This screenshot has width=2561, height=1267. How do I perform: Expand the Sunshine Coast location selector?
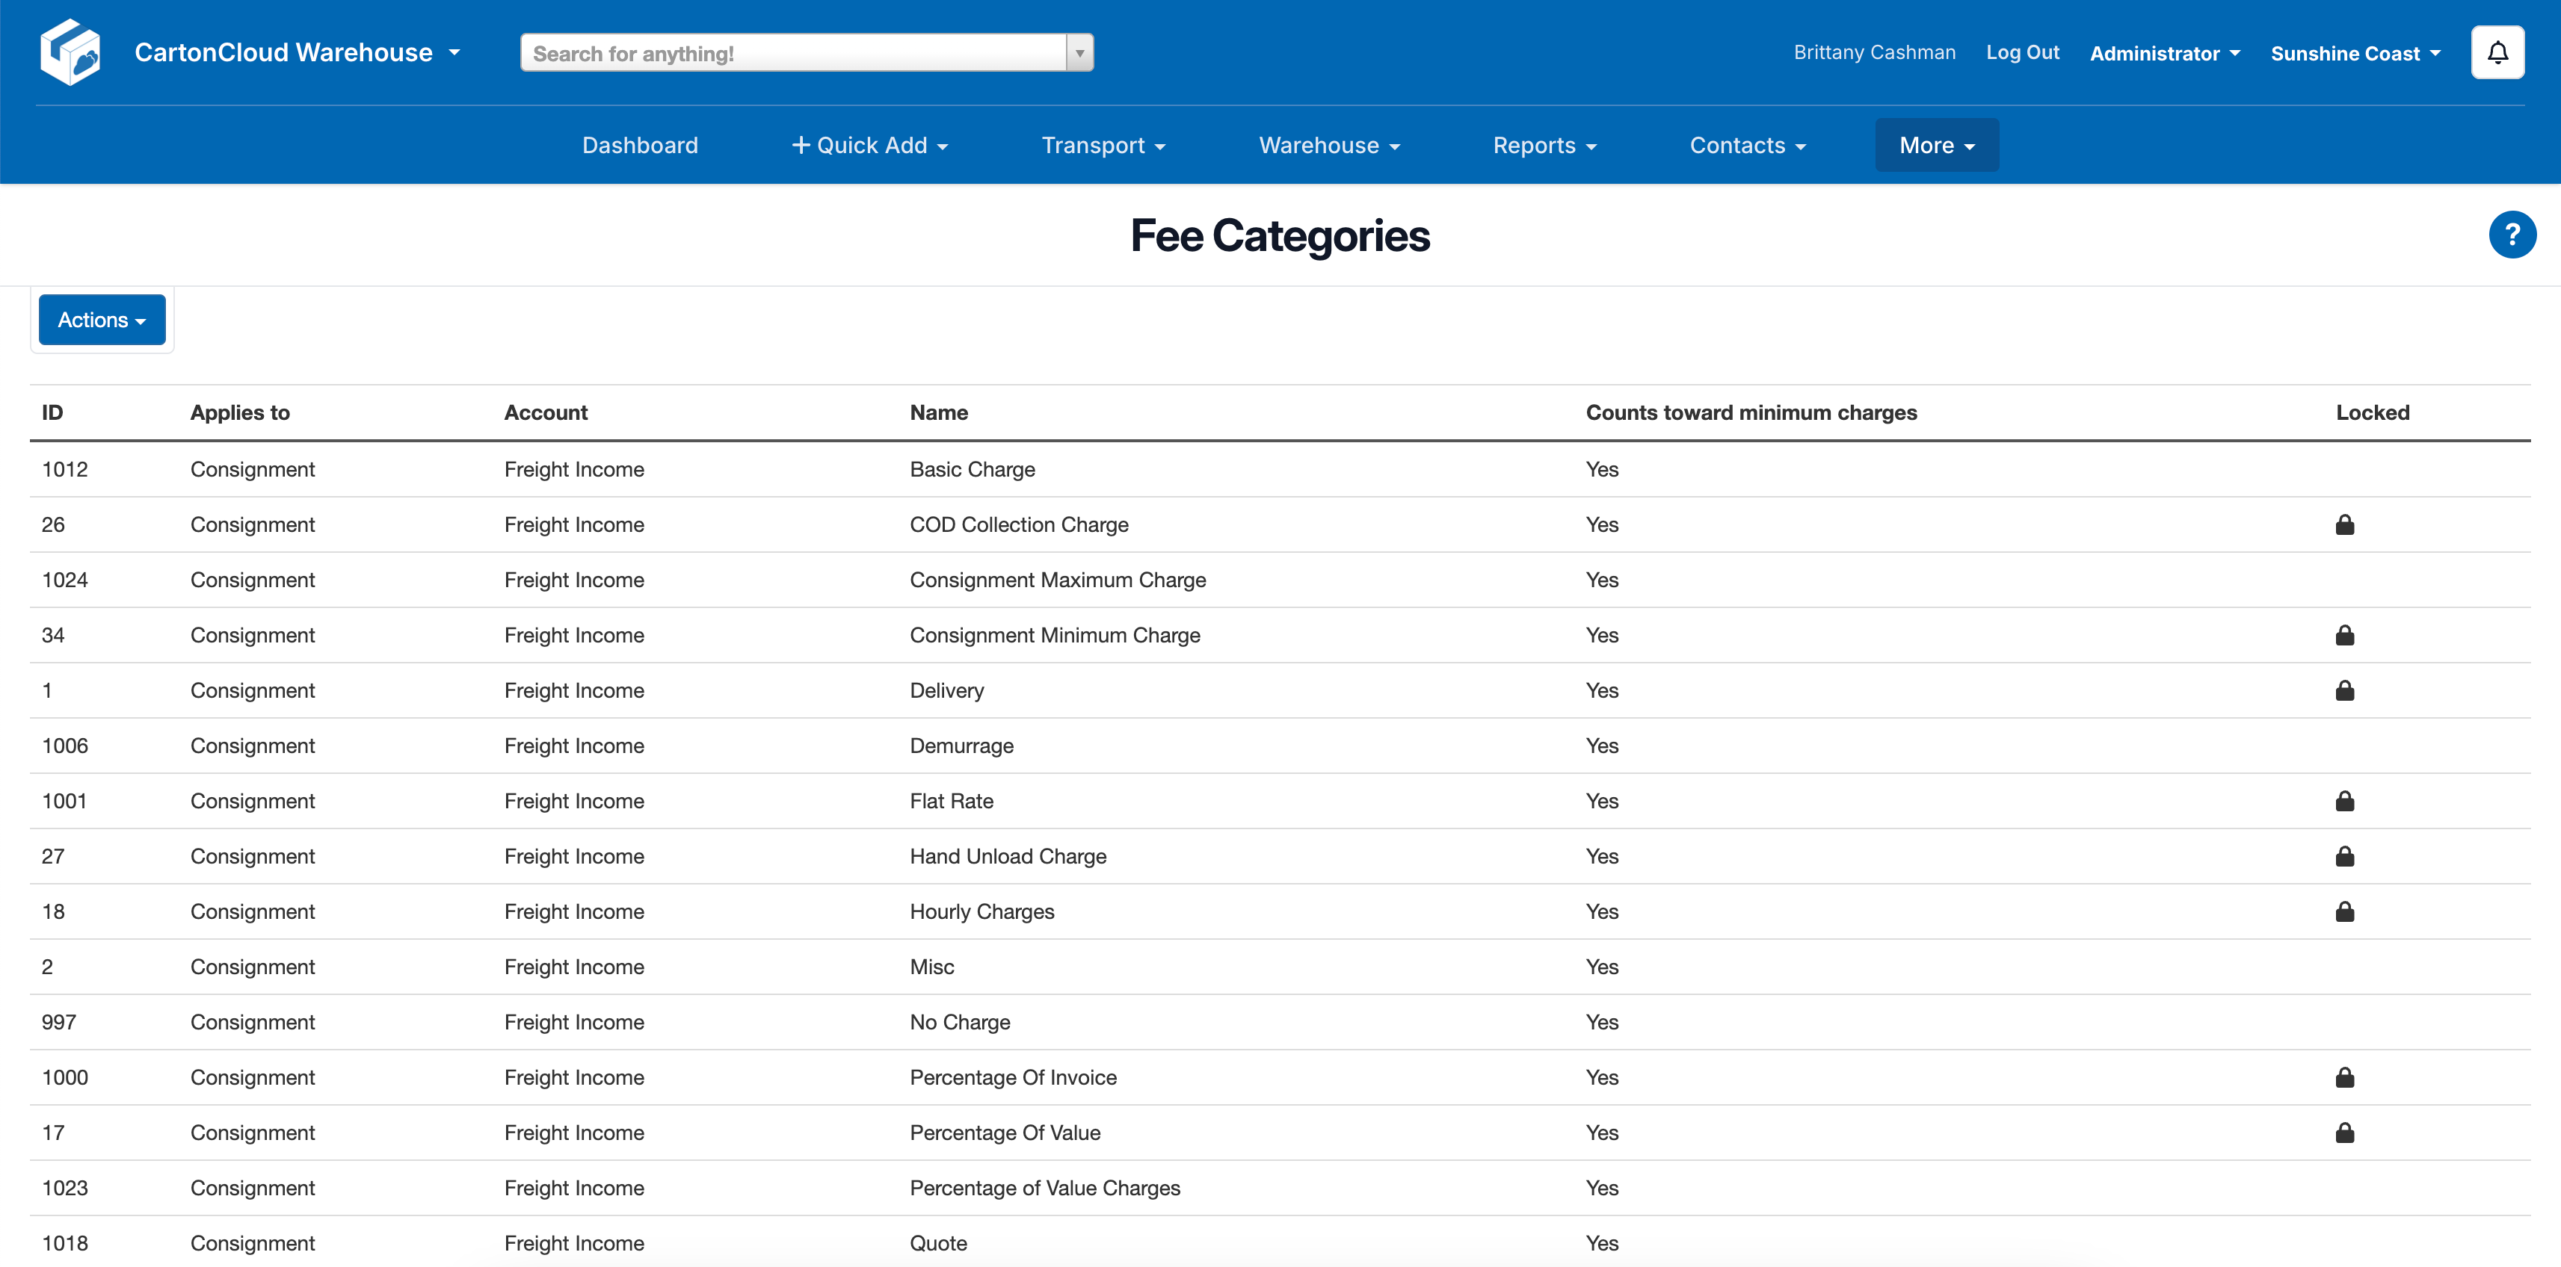tap(2354, 53)
